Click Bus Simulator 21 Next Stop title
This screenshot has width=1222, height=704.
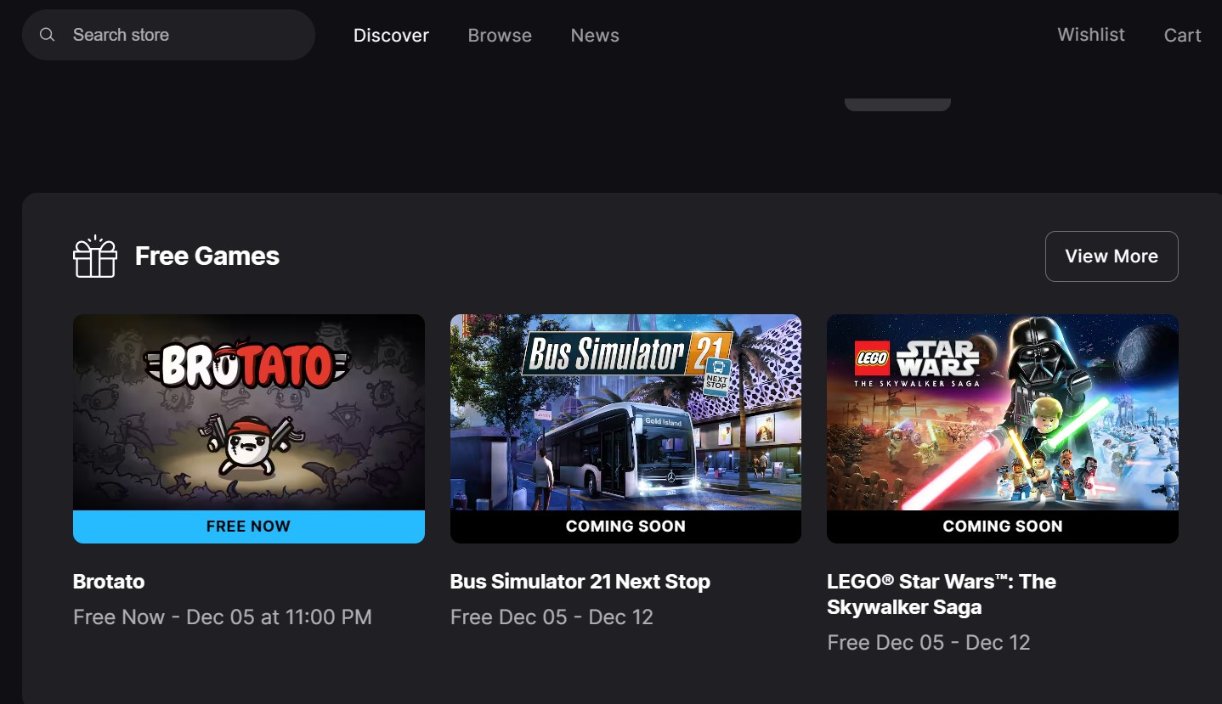click(x=580, y=583)
